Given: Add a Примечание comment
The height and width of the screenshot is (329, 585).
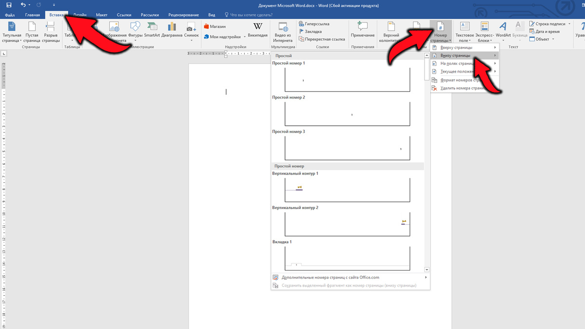Looking at the screenshot, I should (363, 30).
